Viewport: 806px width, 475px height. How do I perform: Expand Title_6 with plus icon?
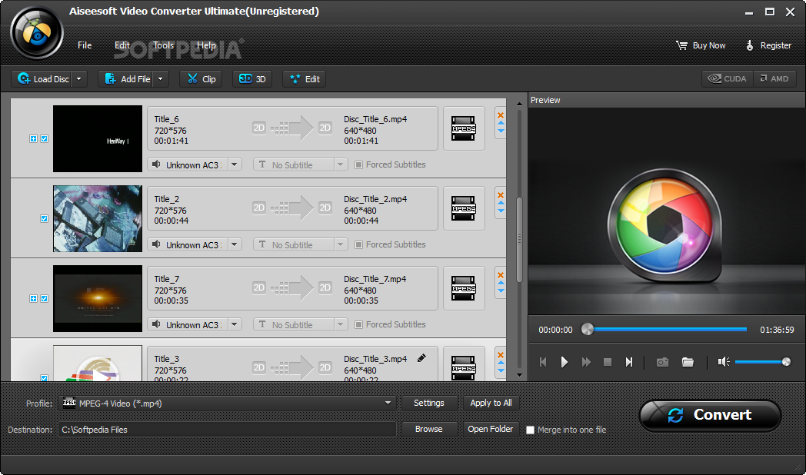[x=33, y=138]
